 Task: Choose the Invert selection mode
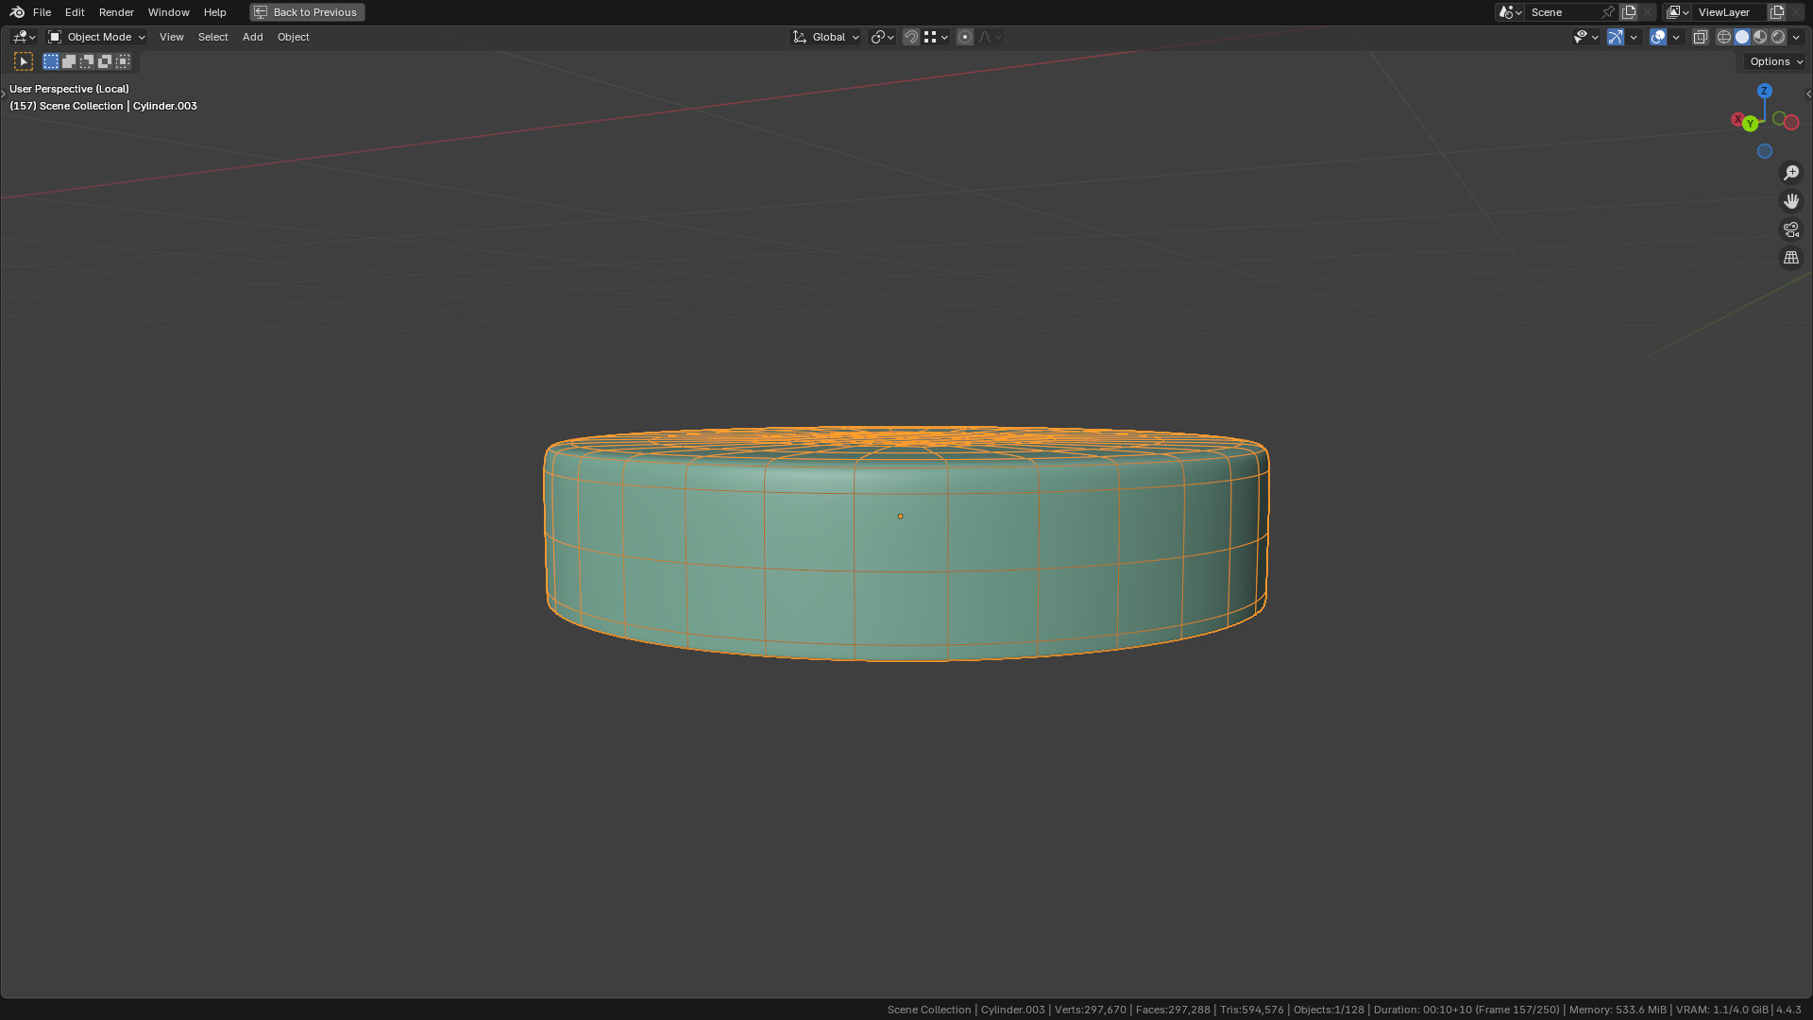point(105,61)
